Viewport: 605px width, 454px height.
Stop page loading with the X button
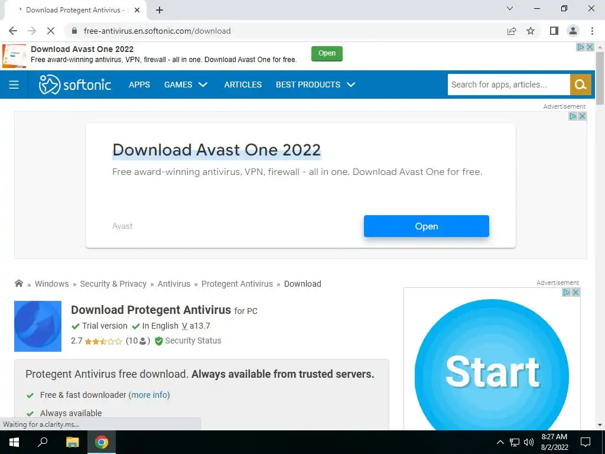coord(51,31)
